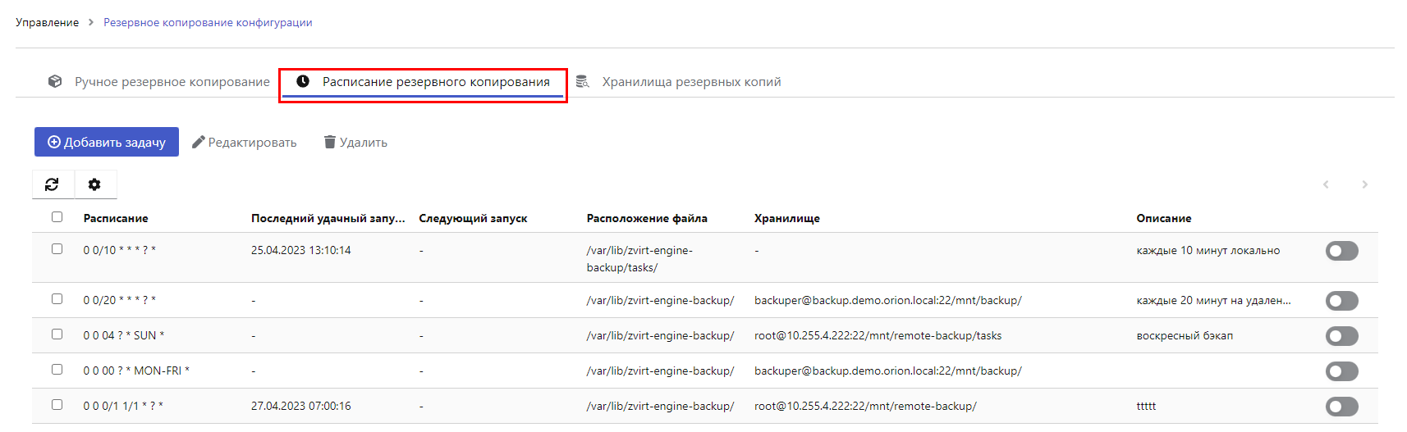The image size is (1407, 432).
Task: Enable the 'каждые 10 минут локально' task toggle
Action: (x=1341, y=251)
